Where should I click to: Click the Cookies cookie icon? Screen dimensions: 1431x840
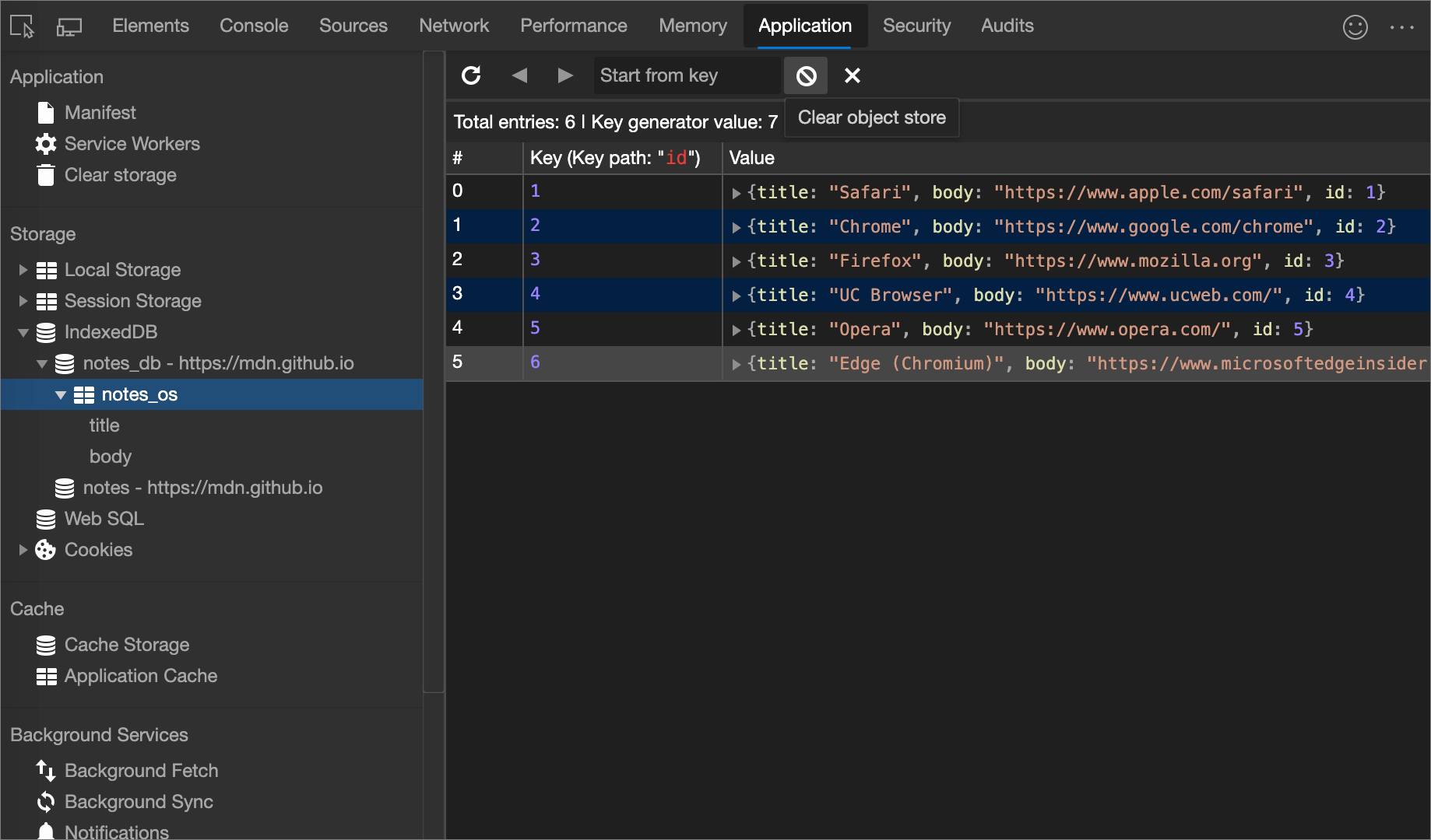[45, 550]
